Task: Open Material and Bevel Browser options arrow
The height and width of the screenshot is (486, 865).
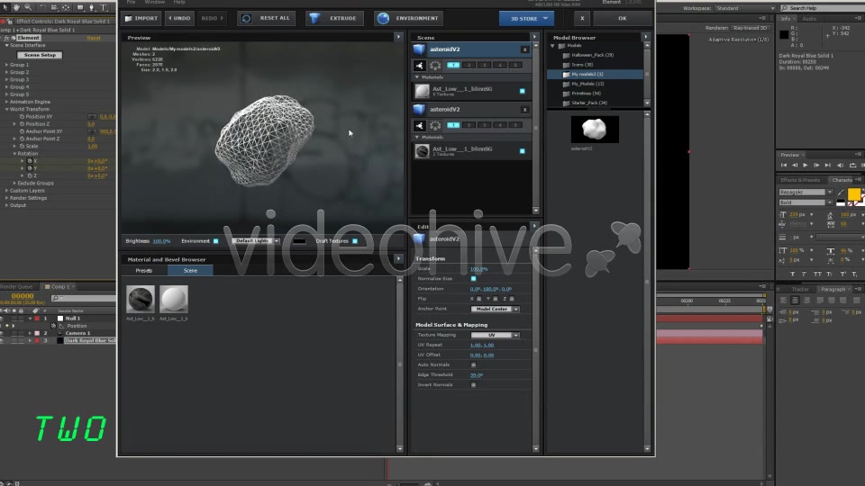Action: pyautogui.click(x=398, y=258)
